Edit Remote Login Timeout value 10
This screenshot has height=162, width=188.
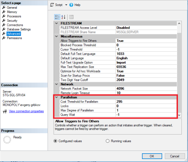coord(146,93)
